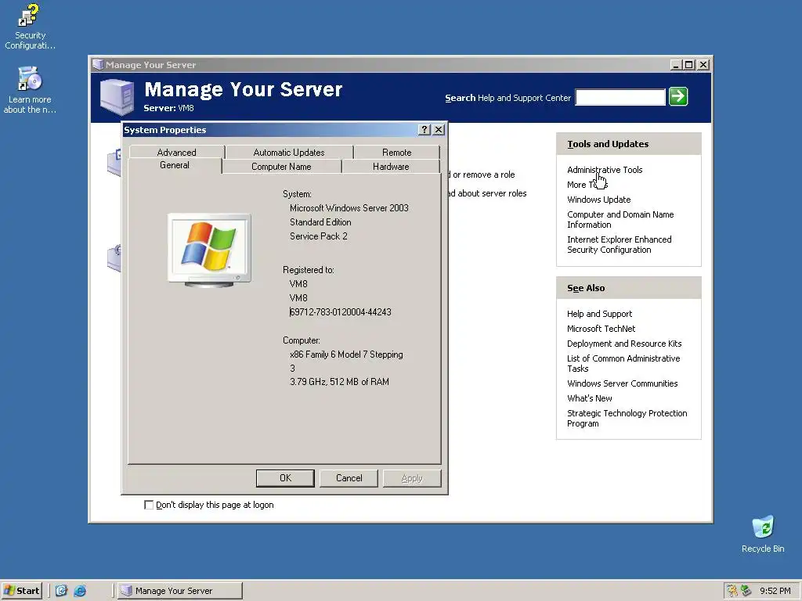Switch to the Remote tab
This screenshot has height=601, width=802.
pos(396,153)
